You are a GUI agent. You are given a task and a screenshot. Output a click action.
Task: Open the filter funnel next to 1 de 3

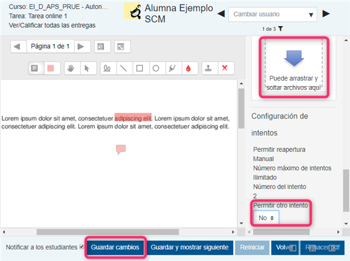pos(281,29)
